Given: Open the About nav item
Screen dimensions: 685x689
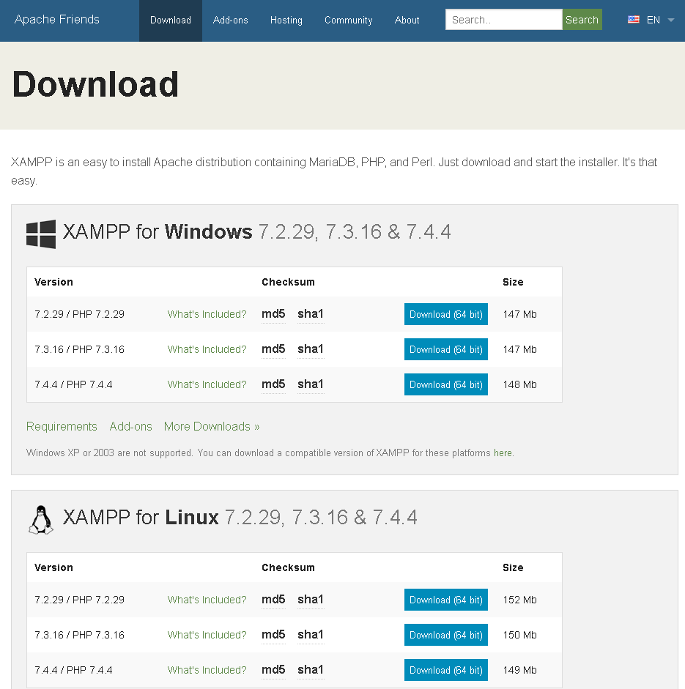Looking at the screenshot, I should [407, 21].
